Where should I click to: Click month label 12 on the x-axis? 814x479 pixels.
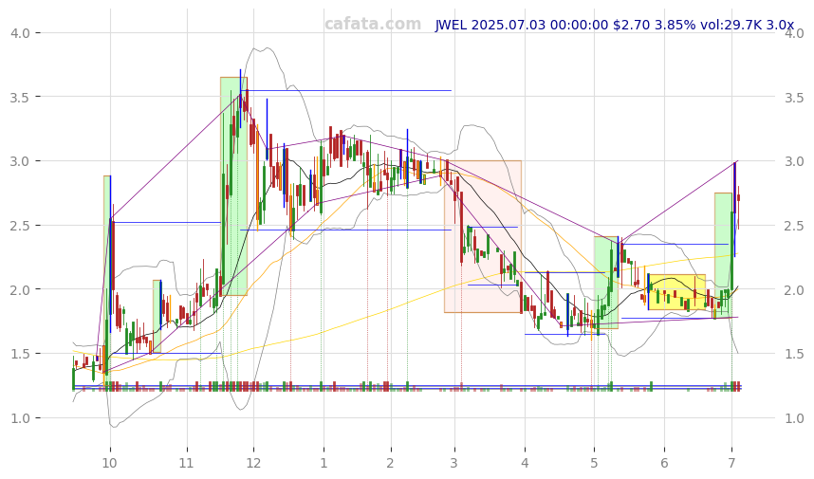(x=253, y=464)
